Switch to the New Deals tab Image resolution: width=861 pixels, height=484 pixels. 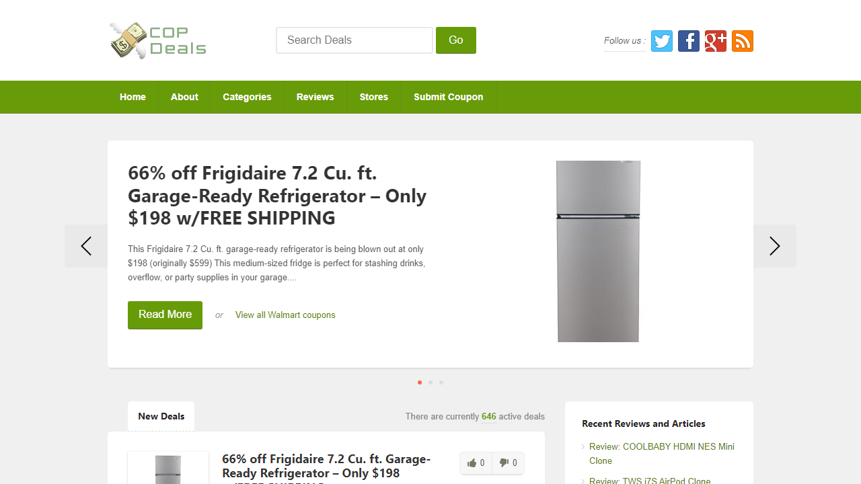click(x=161, y=416)
